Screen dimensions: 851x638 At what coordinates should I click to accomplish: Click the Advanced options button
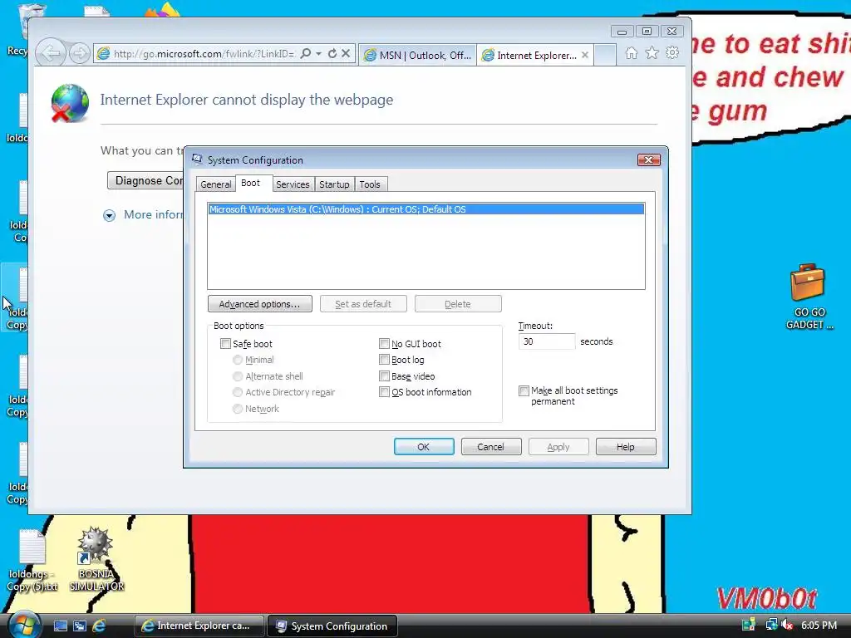pos(259,304)
